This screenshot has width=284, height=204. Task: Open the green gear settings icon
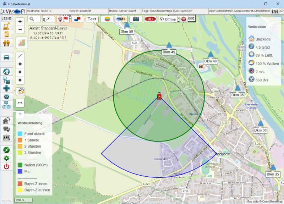click(6, 158)
